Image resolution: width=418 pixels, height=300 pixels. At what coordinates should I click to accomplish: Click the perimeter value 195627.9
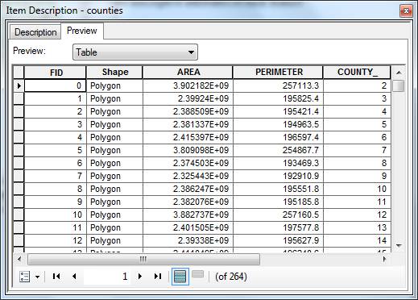(x=278, y=240)
